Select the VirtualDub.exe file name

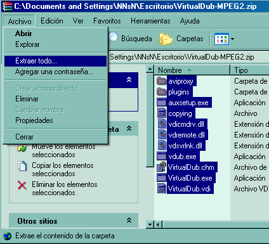click(x=191, y=178)
